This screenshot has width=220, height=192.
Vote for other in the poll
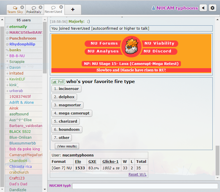coord(62,138)
